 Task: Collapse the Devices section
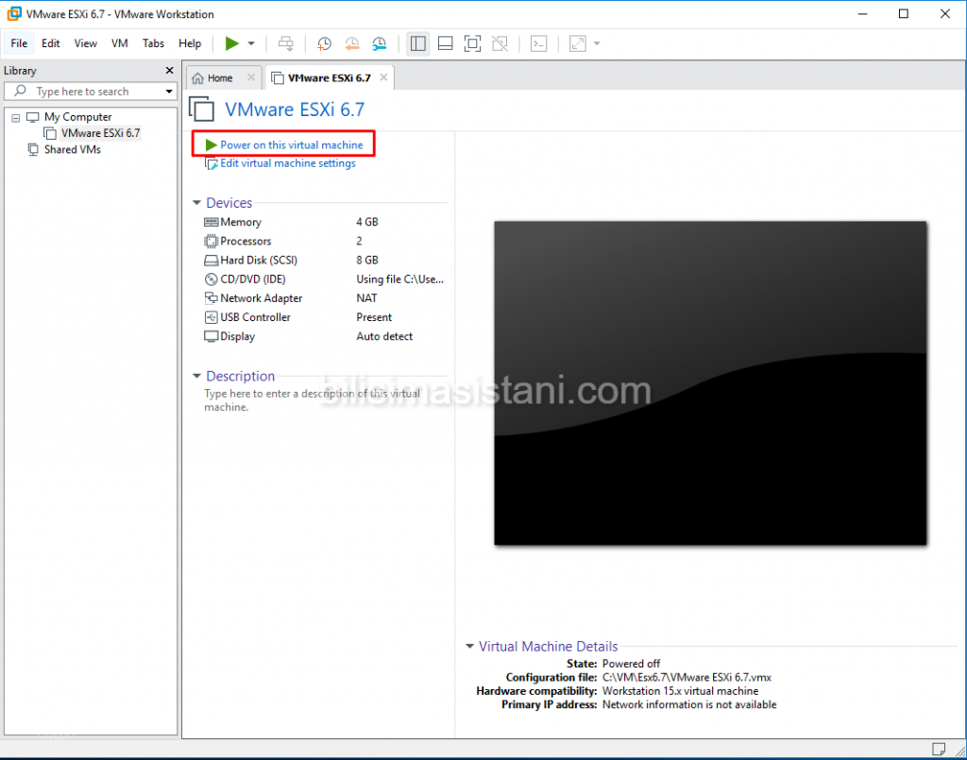click(x=196, y=203)
